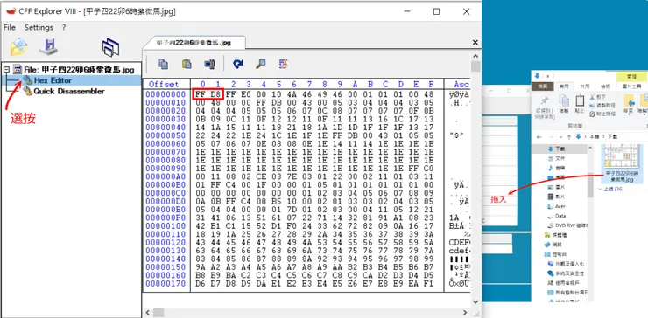Open 圖片 in Explorer navigation pane

[560, 187]
